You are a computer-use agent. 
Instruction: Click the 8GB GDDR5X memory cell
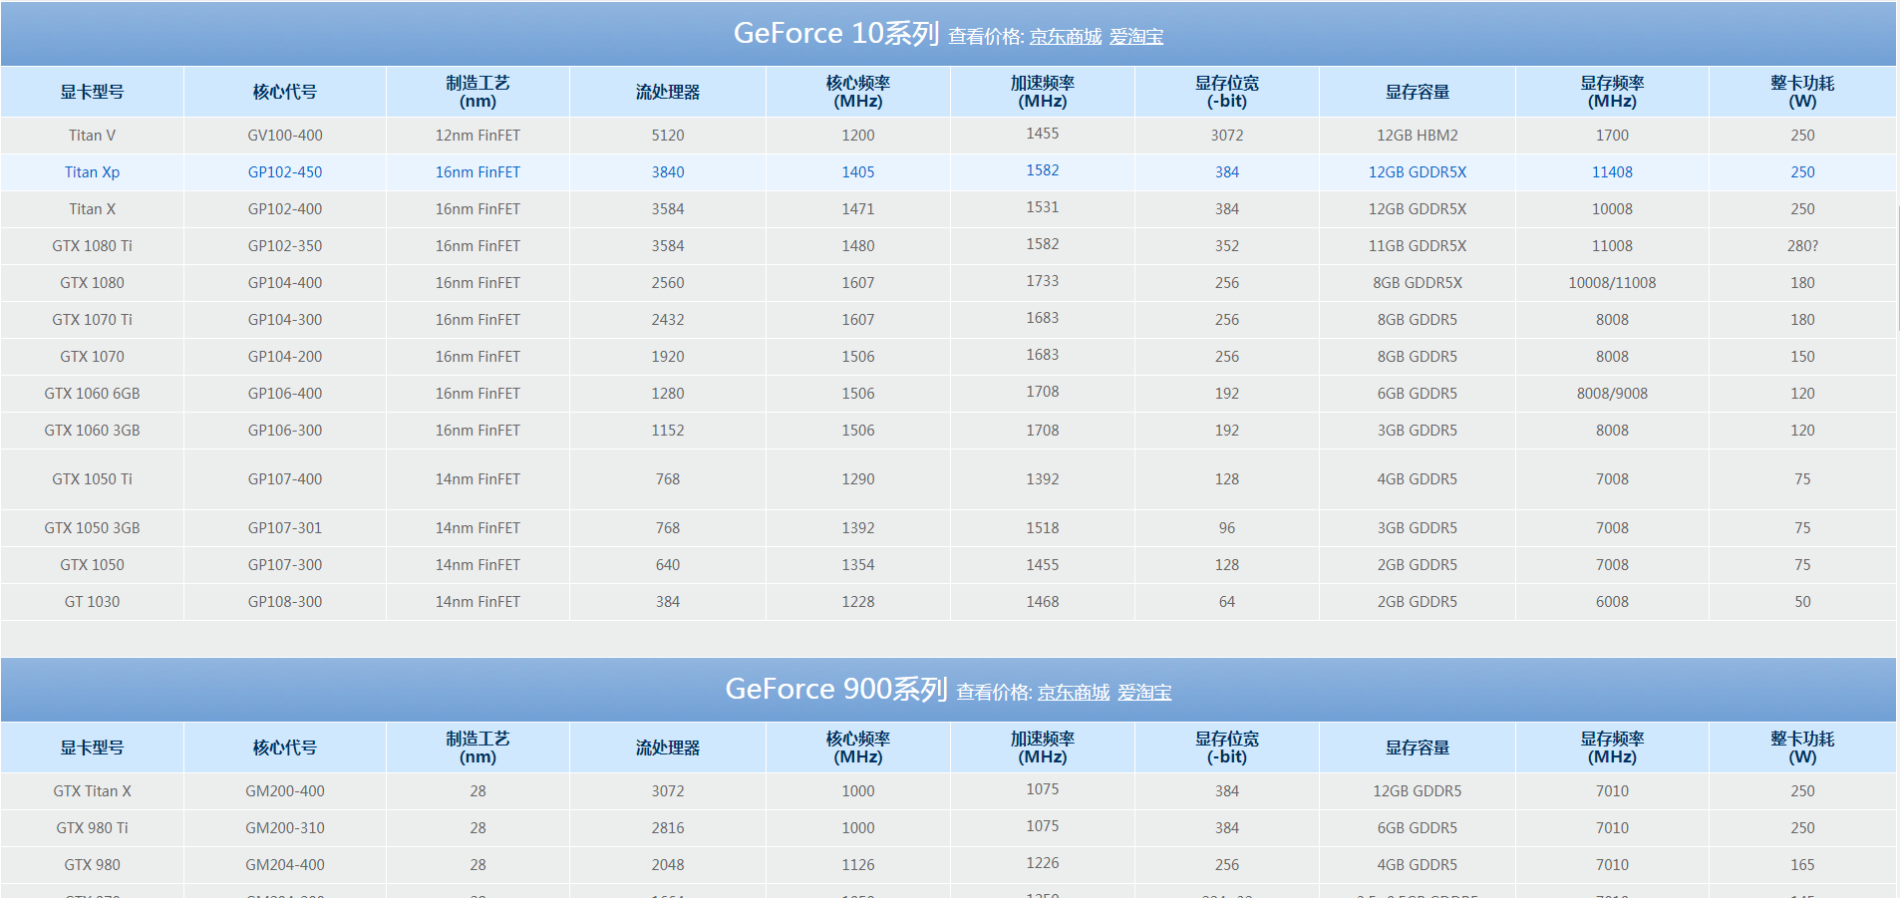pos(1418,283)
